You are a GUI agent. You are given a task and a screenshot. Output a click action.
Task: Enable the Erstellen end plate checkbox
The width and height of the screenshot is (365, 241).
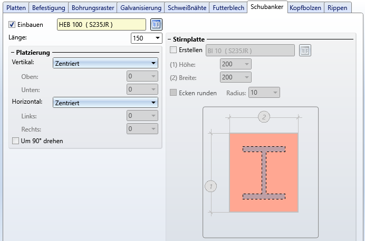click(x=173, y=50)
